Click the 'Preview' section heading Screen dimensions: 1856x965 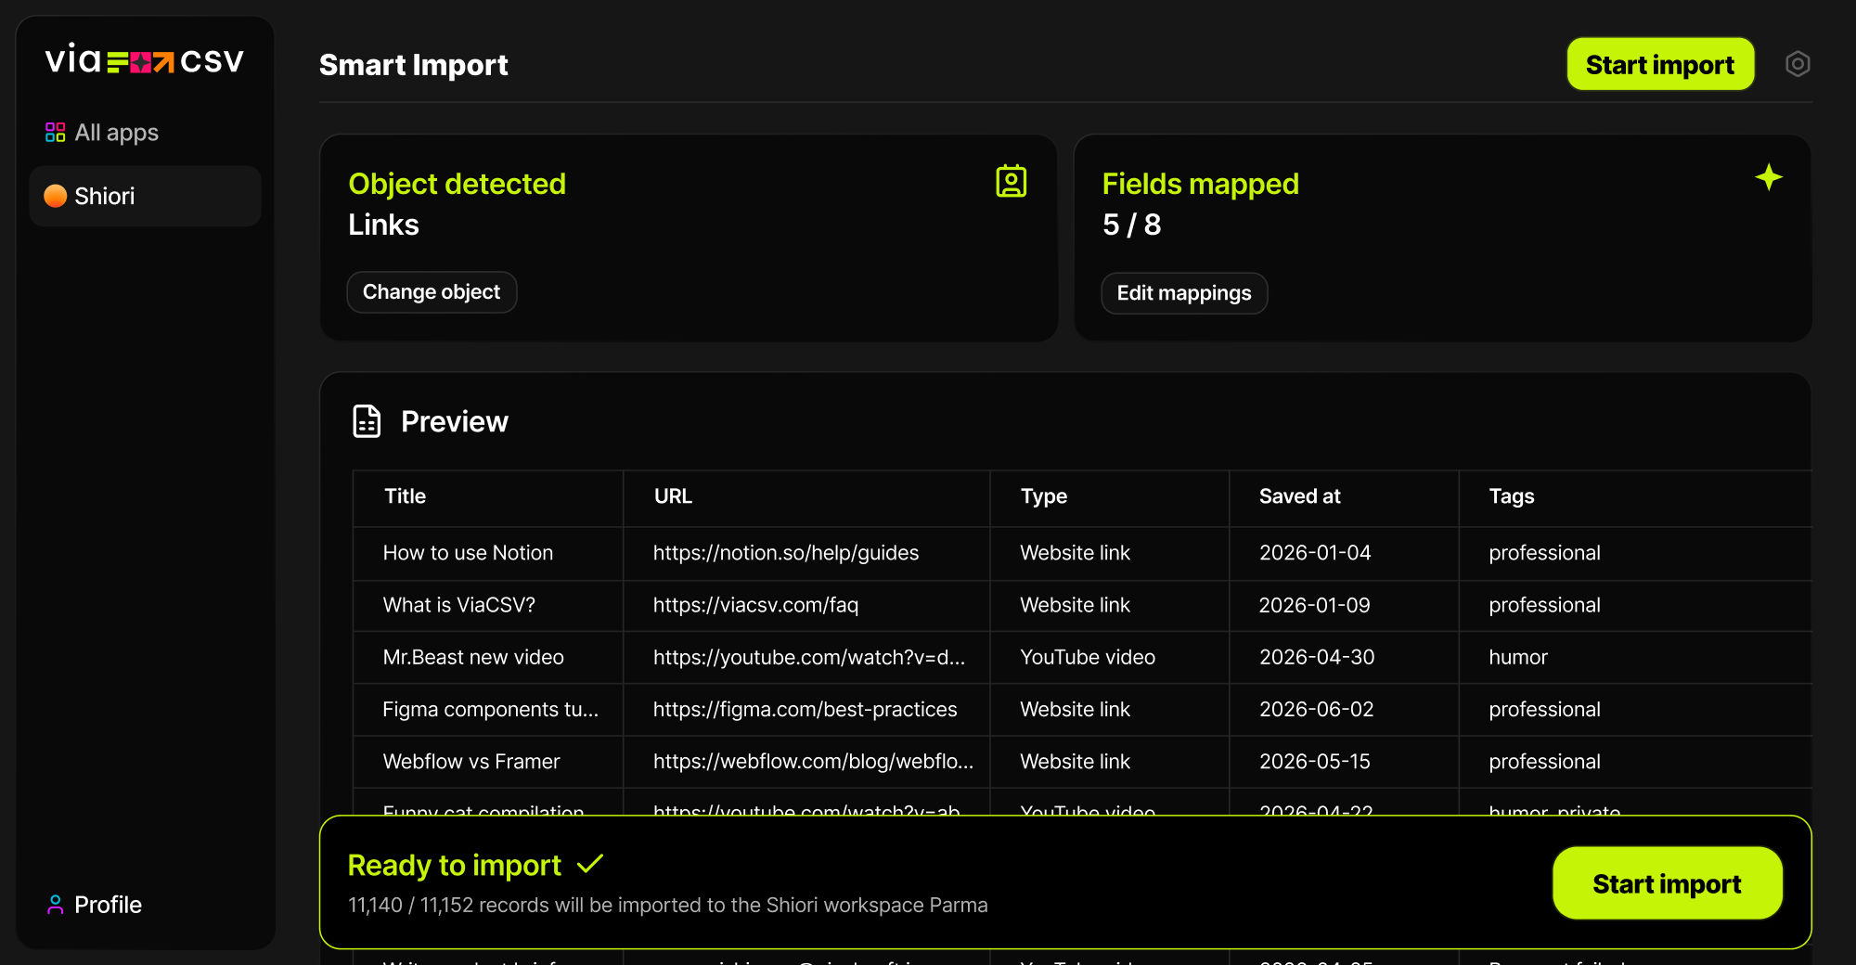pos(455,422)
